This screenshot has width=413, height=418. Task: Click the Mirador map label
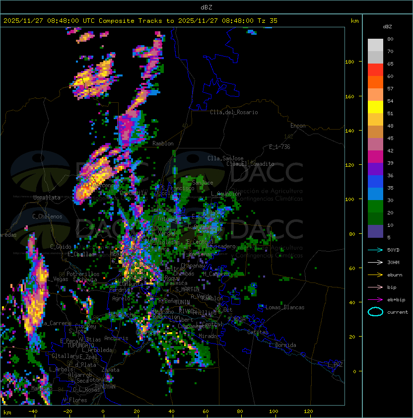click(209, 336)
